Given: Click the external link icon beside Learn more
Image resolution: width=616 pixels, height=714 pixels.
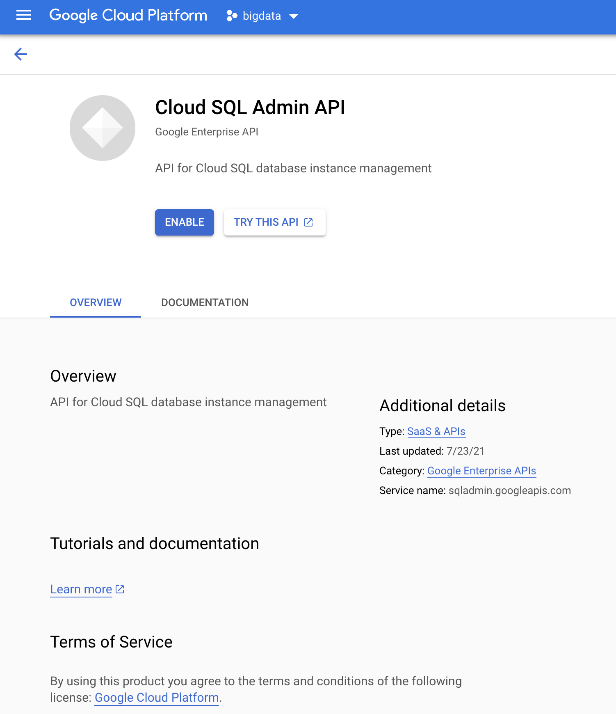Looking at the screenshot, I should coord(120,589).
